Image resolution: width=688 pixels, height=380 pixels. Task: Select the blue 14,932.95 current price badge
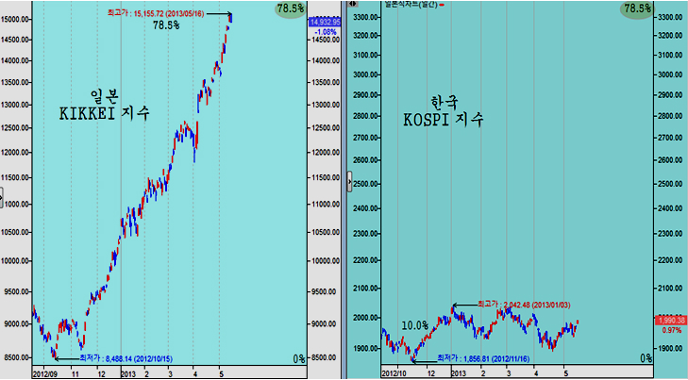325,22
